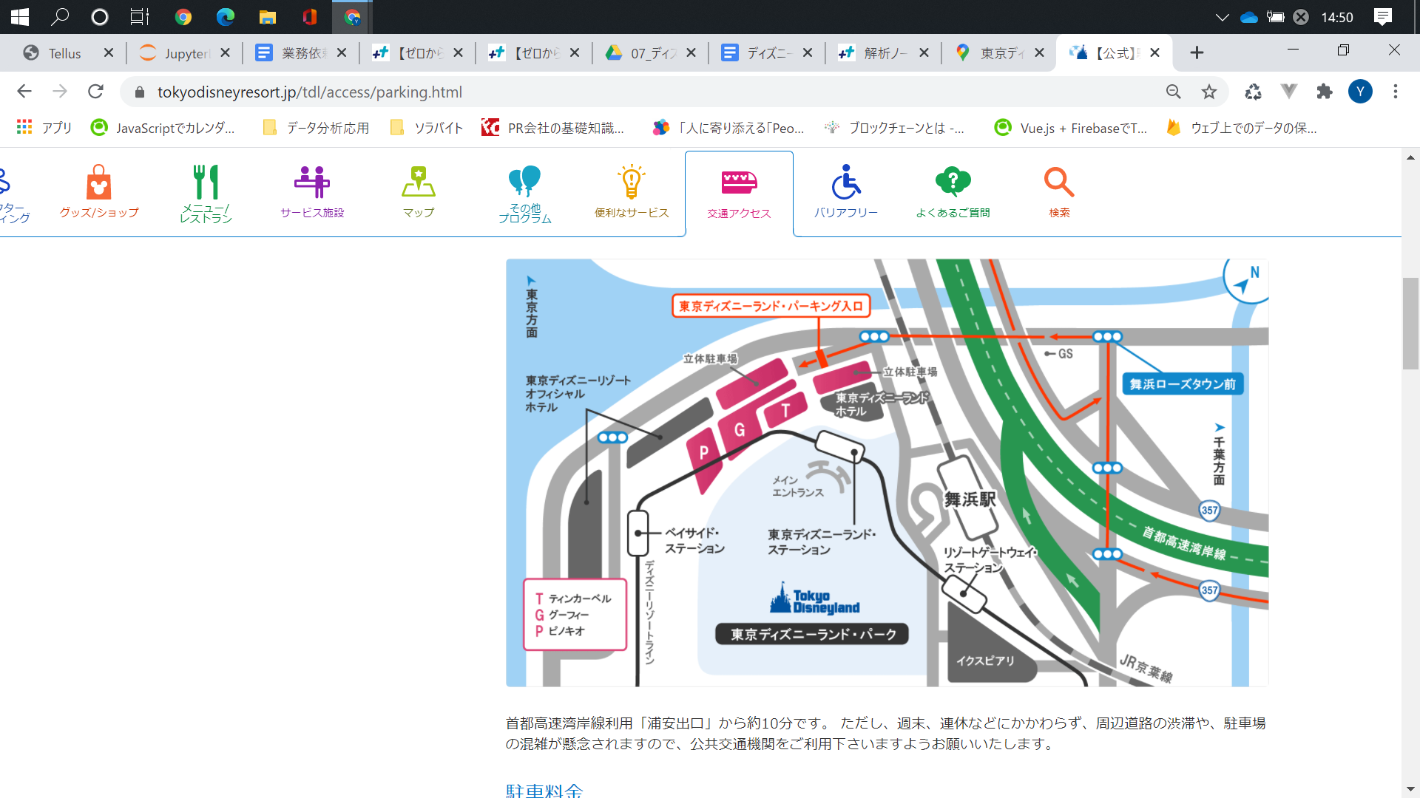Open a new browser tab
The width and height of the screenshot is (1420, 798).
(1197, 52)
